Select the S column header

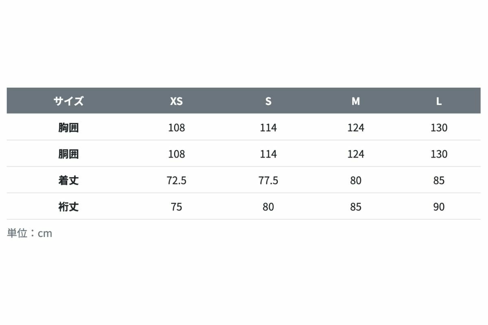pos(268,101)
